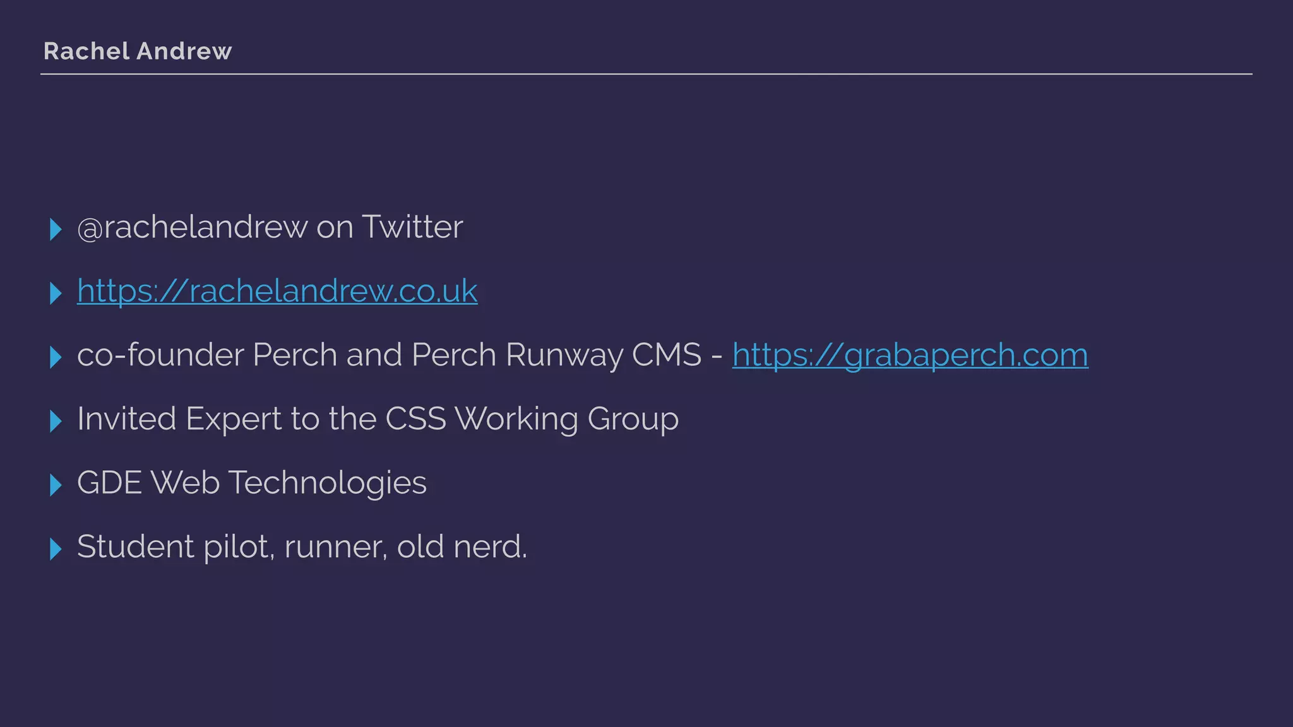The image size is (1293, 727).
Task: Click the GDE Web Technologies text
Action: (251, 483)
